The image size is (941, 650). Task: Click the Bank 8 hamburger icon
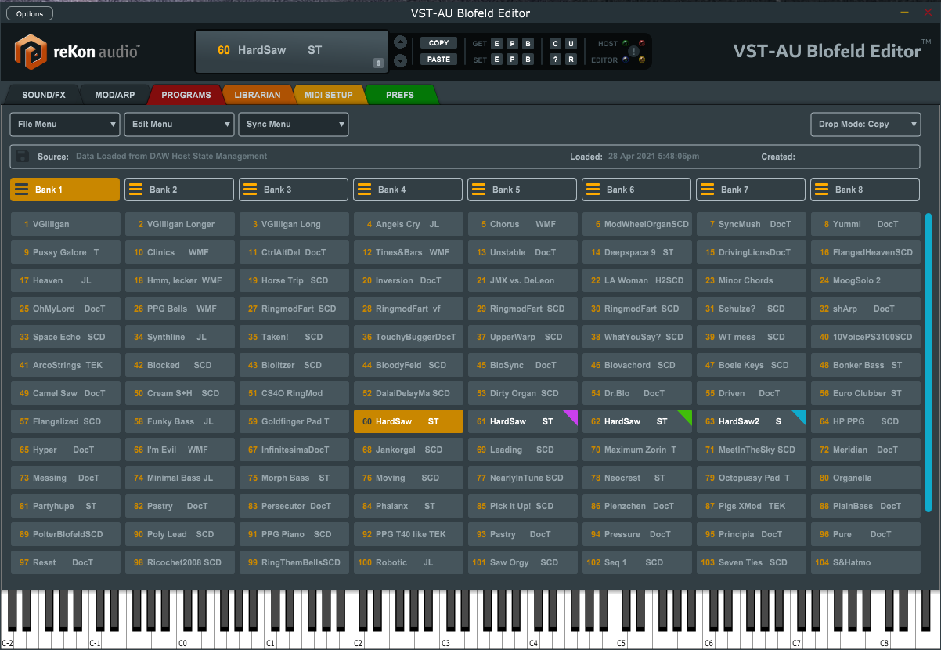822,190
